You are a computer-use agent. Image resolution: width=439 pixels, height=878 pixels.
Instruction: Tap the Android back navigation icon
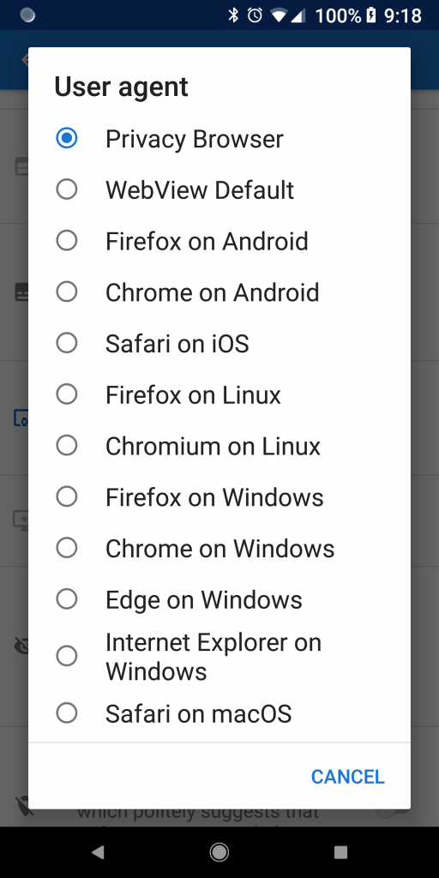point(98,852)
